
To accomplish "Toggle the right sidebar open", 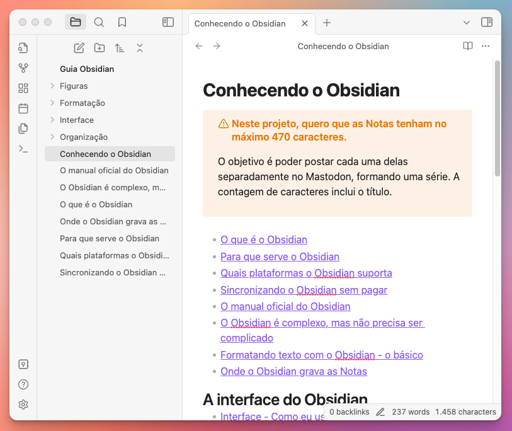I will click(486, 22).
